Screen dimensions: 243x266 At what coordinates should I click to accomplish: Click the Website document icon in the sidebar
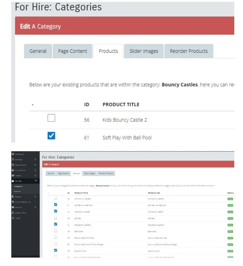(13, 196)
